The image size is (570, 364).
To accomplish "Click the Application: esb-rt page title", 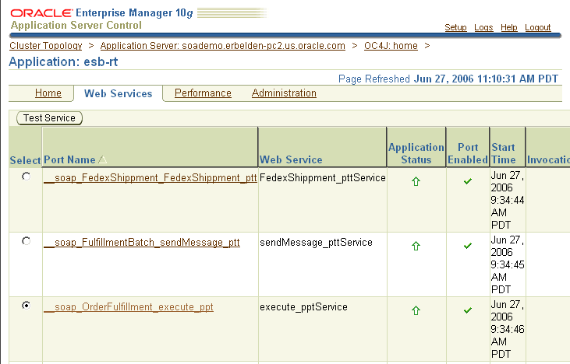I will pos(63,62).
